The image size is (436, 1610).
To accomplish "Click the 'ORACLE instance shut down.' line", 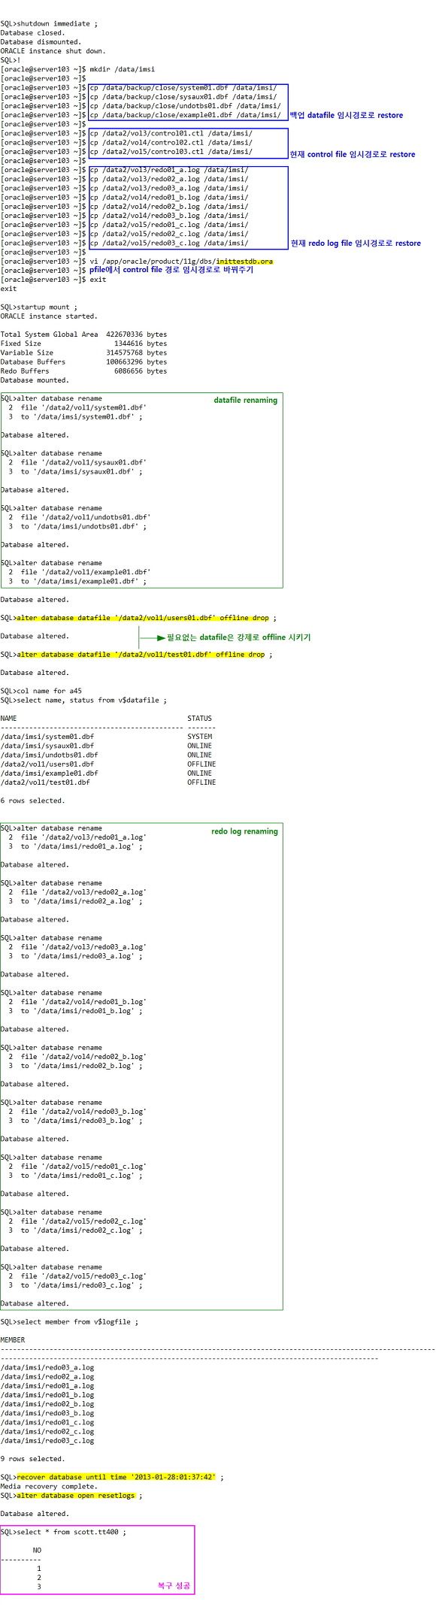I will 53,51.
